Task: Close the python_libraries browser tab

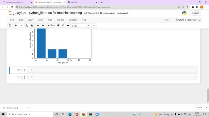Action: point(64,2)
